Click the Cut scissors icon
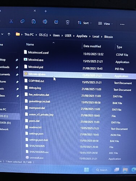Viewport: 136px width, 181px height. [11, 21]
